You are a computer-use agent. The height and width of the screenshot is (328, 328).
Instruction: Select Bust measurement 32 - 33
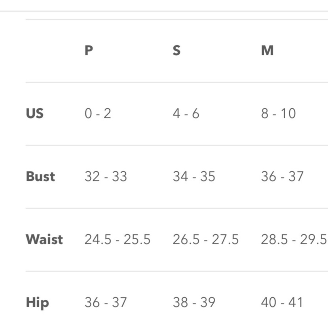106,176
